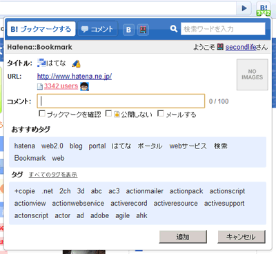Add the actor tag
The height and width of the screenshot is (254, 276).
click(63, 215)
